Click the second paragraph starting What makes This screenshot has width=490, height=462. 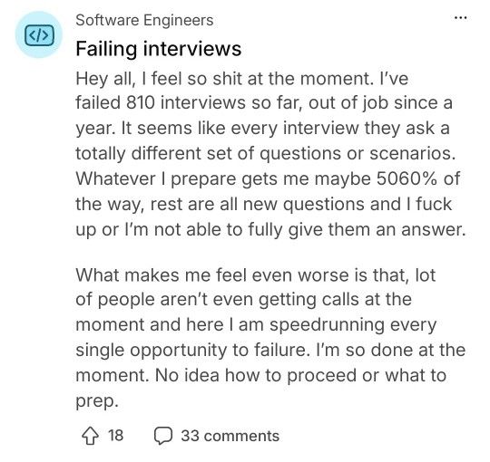pyautogui.click(x=270, y=338)
